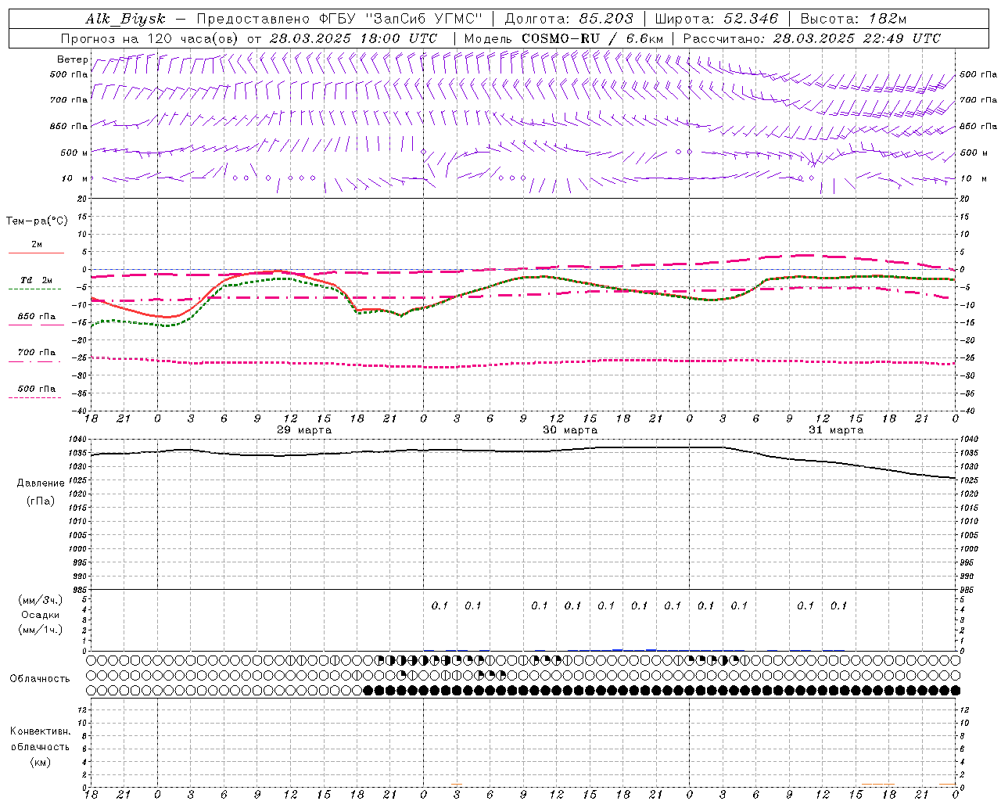Click the dash-dot 700 гПа legend line
This screenshot has width=1001, height=801.
pos(35,361)
